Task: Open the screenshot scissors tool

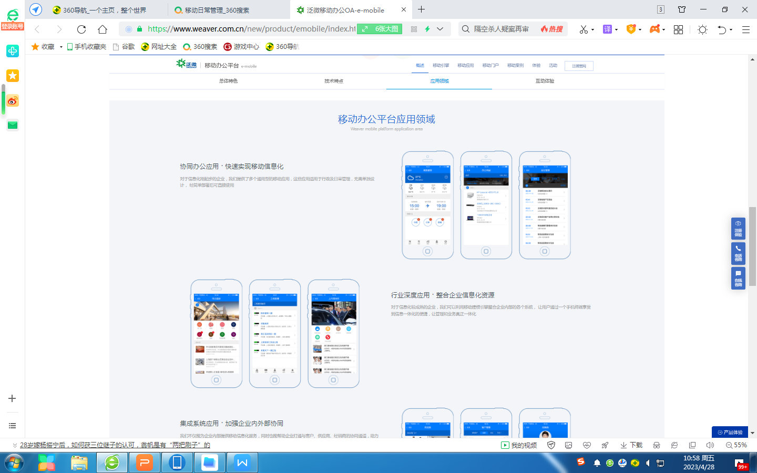Action: click(x=583, y=29)
